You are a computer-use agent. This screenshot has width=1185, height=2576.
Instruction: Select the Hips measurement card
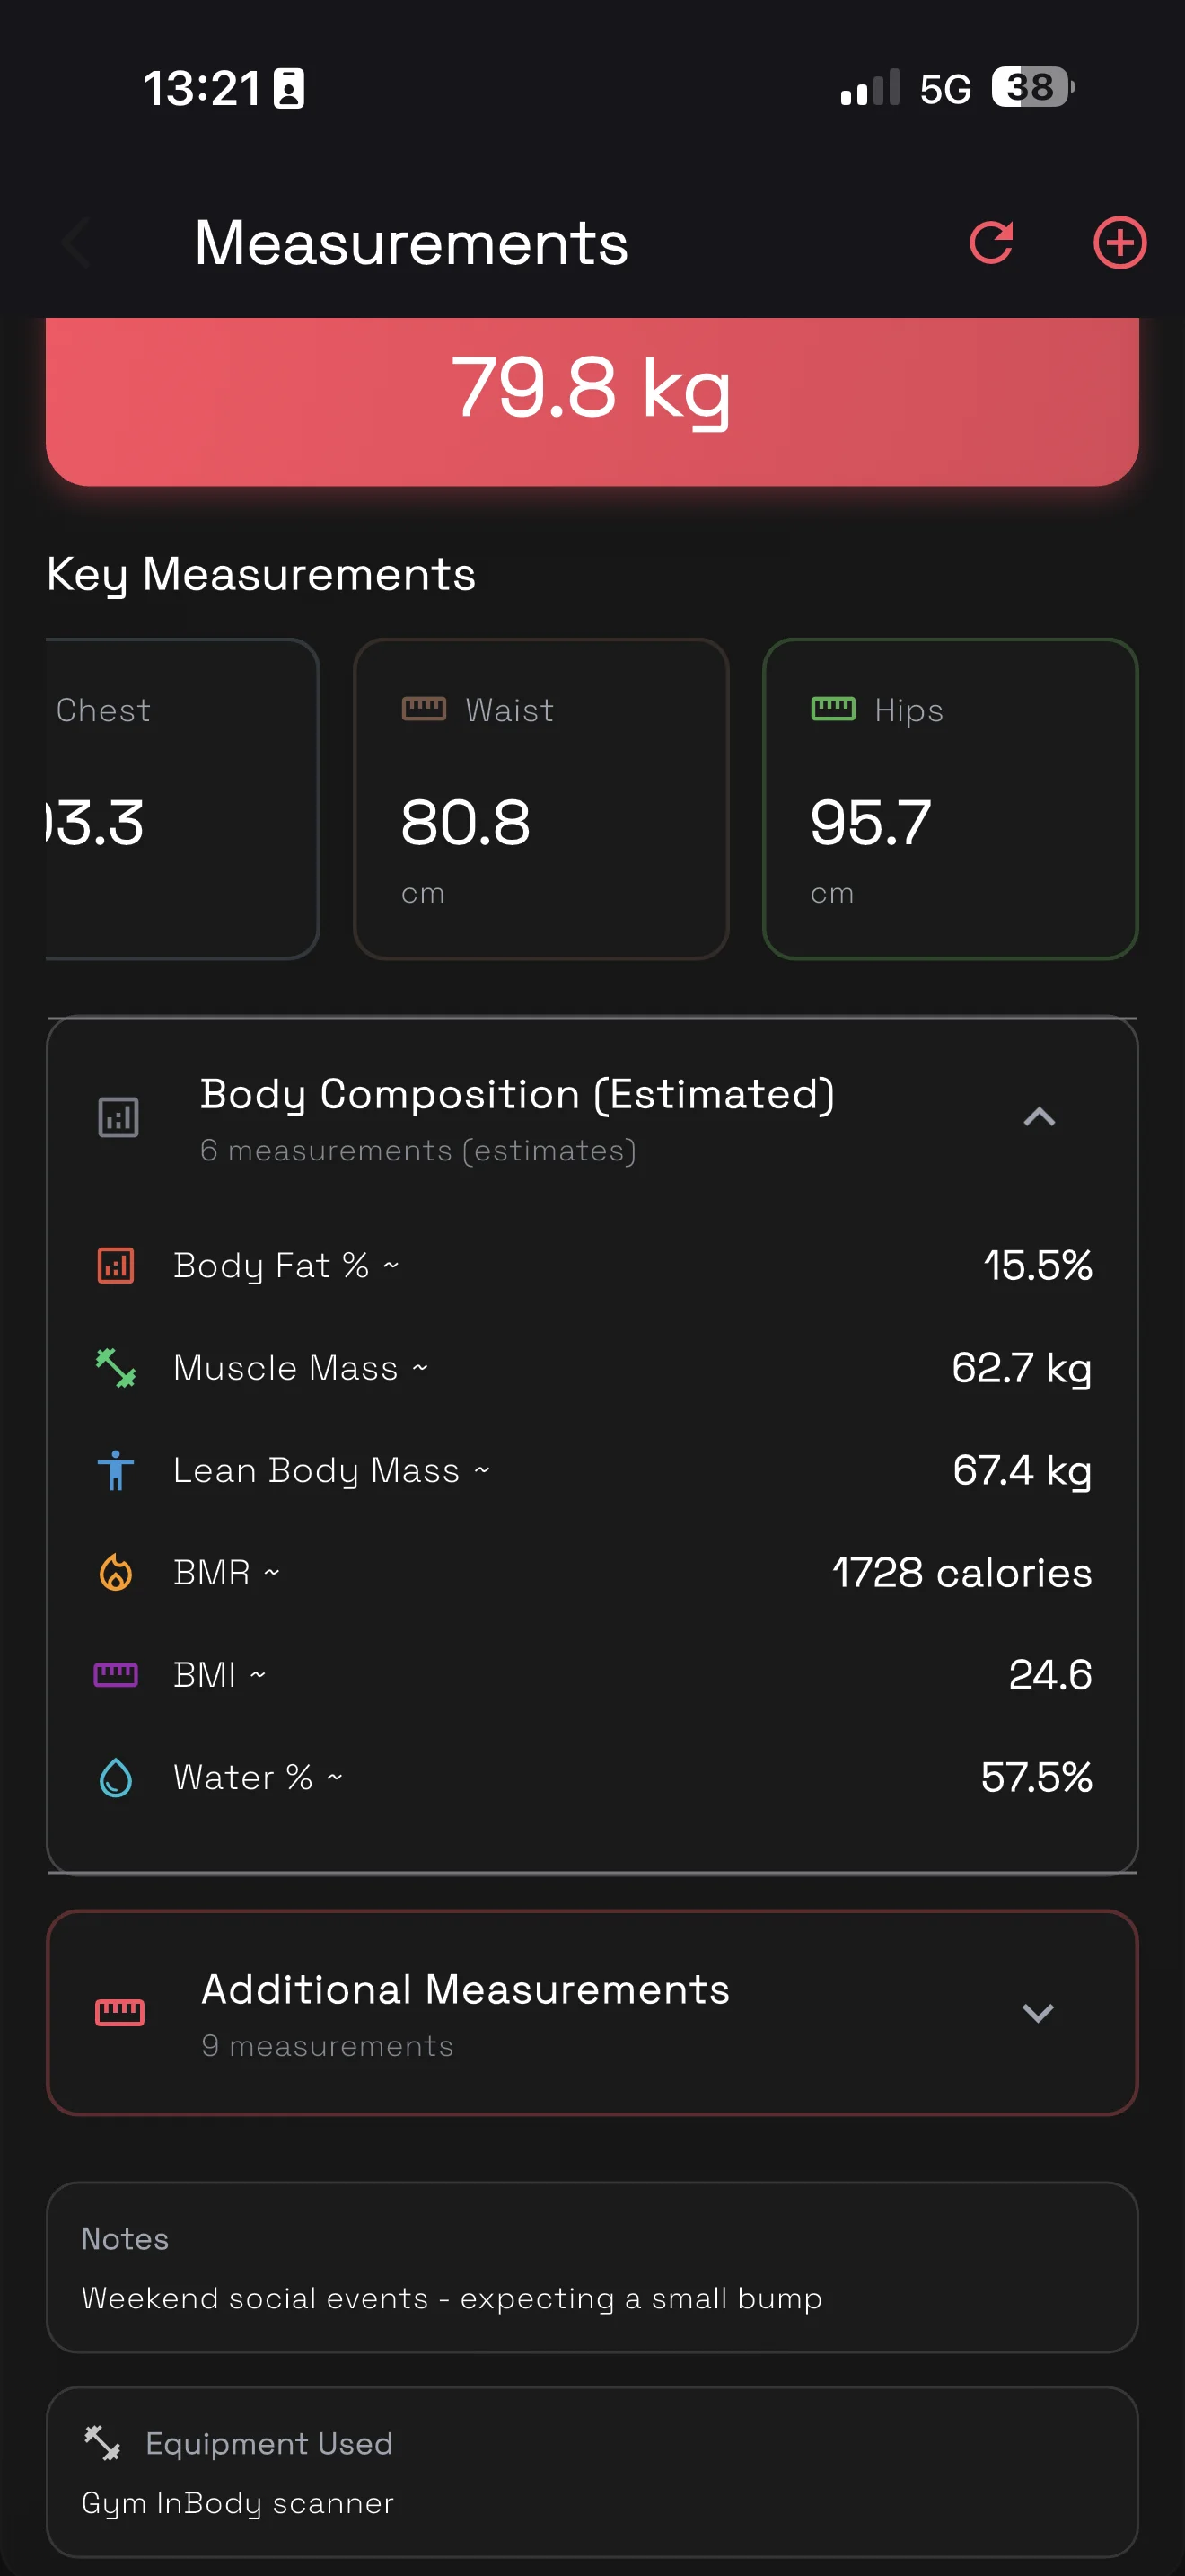pyautogui.click(x=949, y=798)
